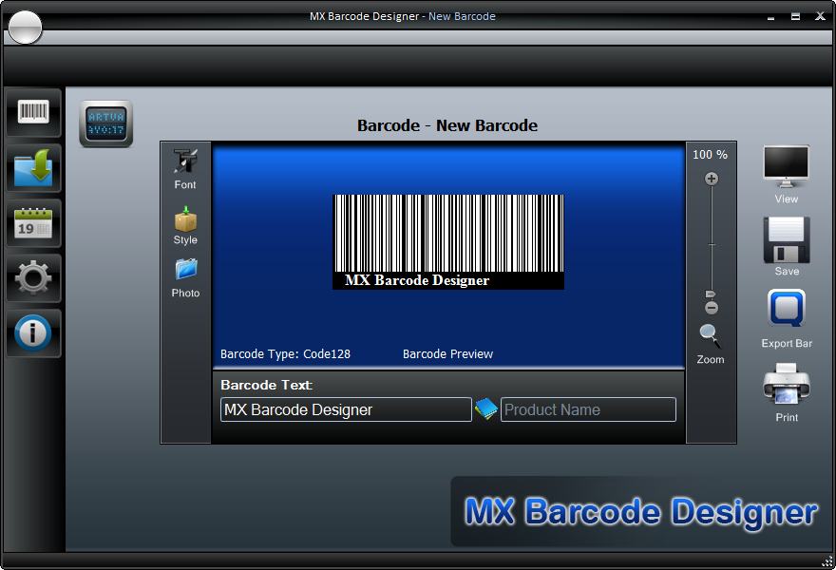Click the 100 % zoom value
This screenshot has width=836, height=570.
[710, 155]
